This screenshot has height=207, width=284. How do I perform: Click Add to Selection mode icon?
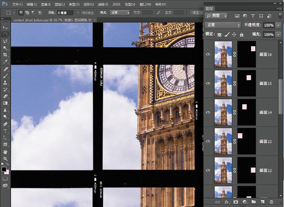[27, 12]
